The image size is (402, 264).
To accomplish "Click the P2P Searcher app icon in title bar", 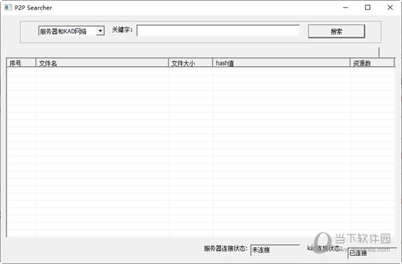I will [8, 7].
